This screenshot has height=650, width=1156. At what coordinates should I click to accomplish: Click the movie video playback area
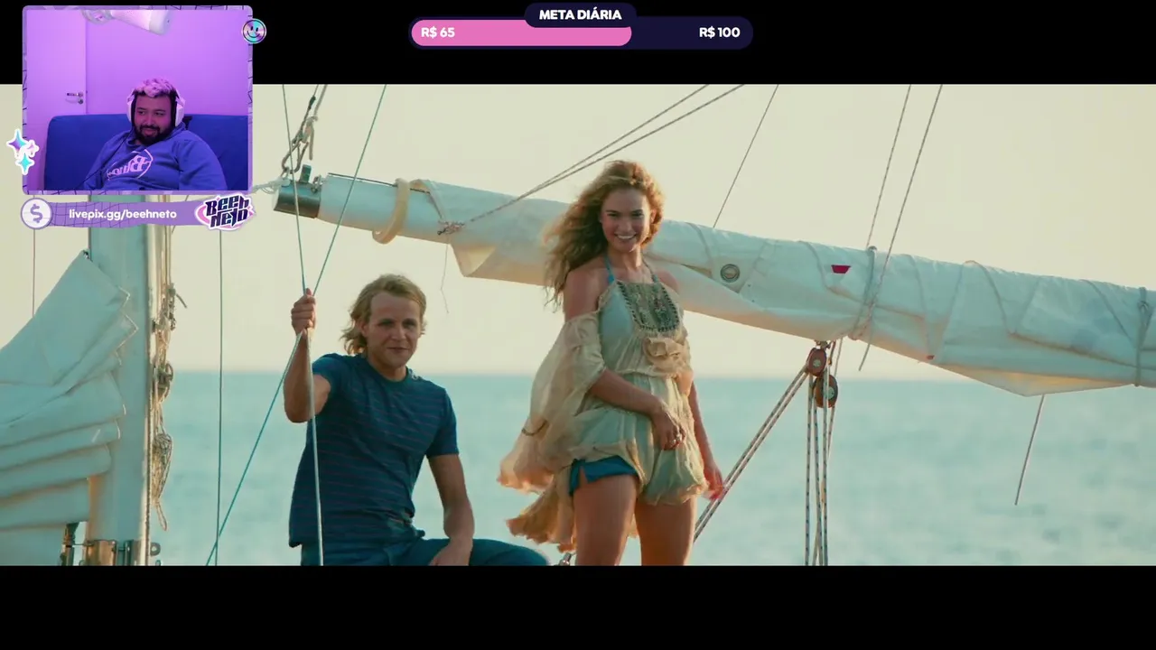click(x=578, y=325)
